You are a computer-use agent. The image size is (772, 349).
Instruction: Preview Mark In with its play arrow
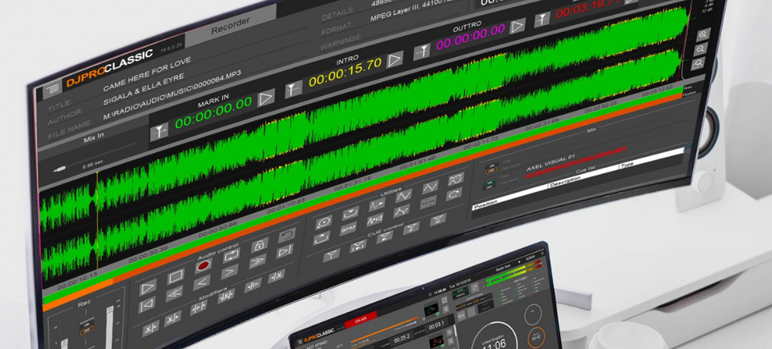266,98
